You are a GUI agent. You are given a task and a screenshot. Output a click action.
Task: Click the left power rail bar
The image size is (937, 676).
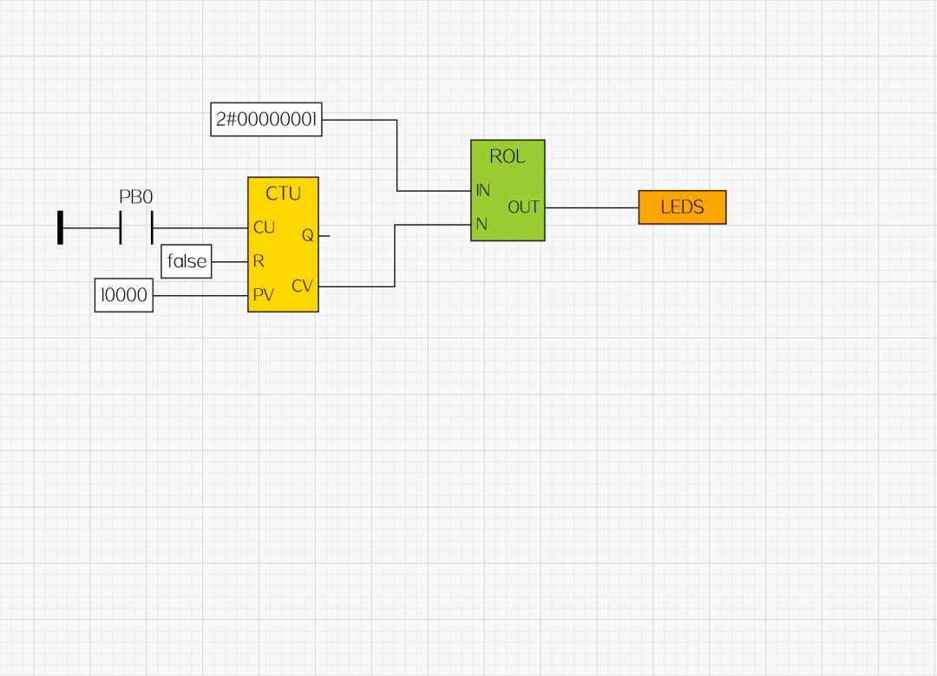(60, 227)
